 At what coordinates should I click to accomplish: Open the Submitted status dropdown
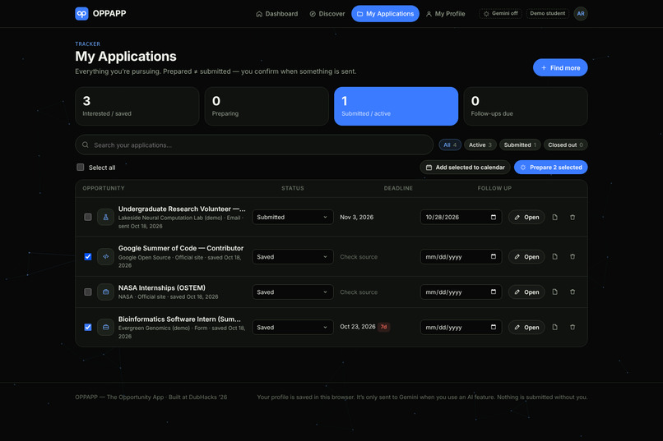pos(293,217)
